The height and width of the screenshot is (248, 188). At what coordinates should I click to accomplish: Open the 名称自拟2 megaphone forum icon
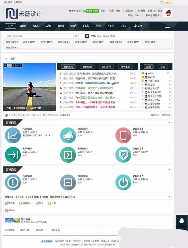coord(68,135)
